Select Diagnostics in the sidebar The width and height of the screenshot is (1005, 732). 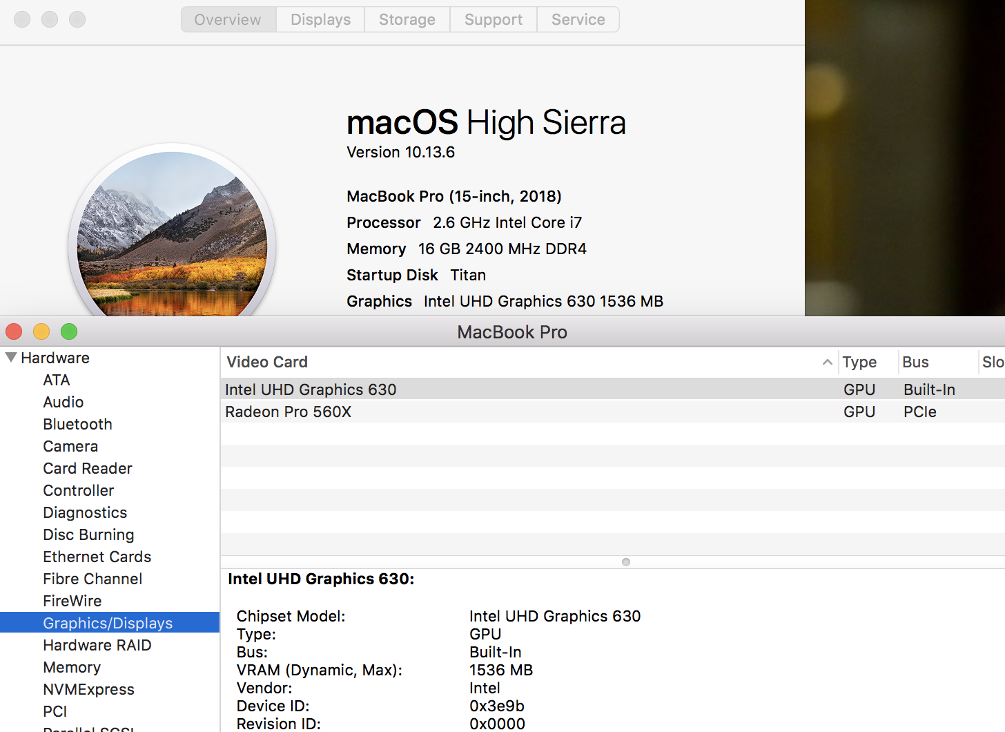[85, 512]
